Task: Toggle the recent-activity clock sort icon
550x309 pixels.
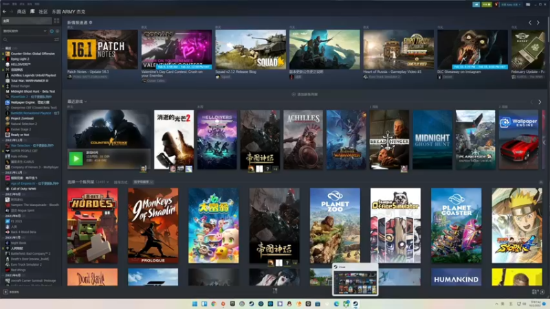Action: (52, 31)
